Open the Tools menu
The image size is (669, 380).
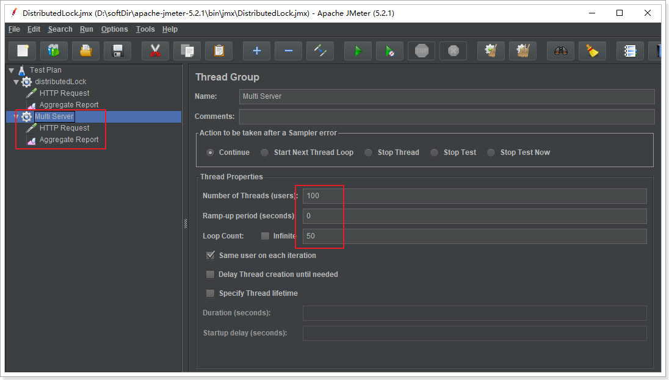[x=145, y=29]
